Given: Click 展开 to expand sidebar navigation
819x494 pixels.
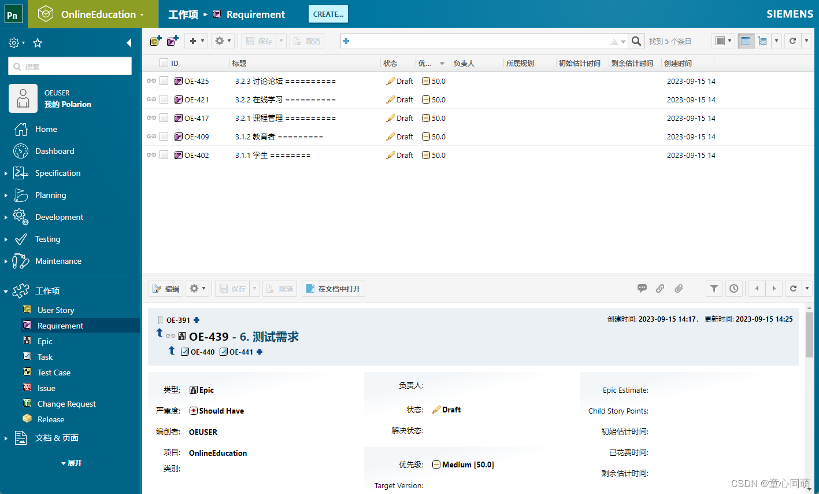Looking at the screenshot, I should click(72, 463).
